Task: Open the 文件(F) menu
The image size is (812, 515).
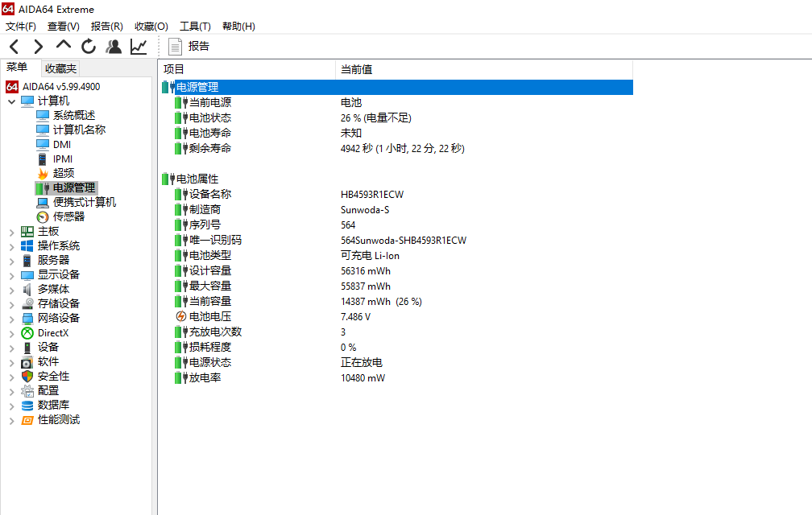Action: [21, 27]
